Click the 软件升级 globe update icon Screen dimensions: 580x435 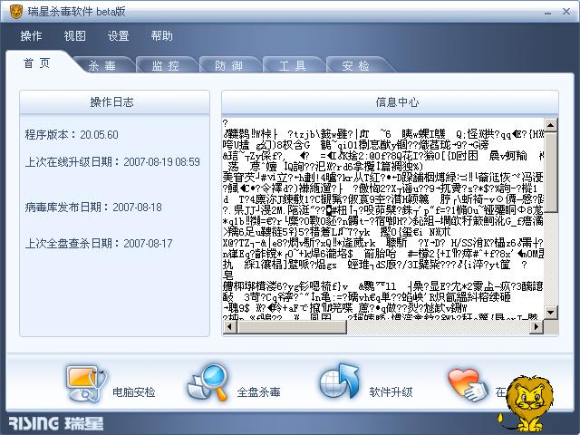[340, 382]
